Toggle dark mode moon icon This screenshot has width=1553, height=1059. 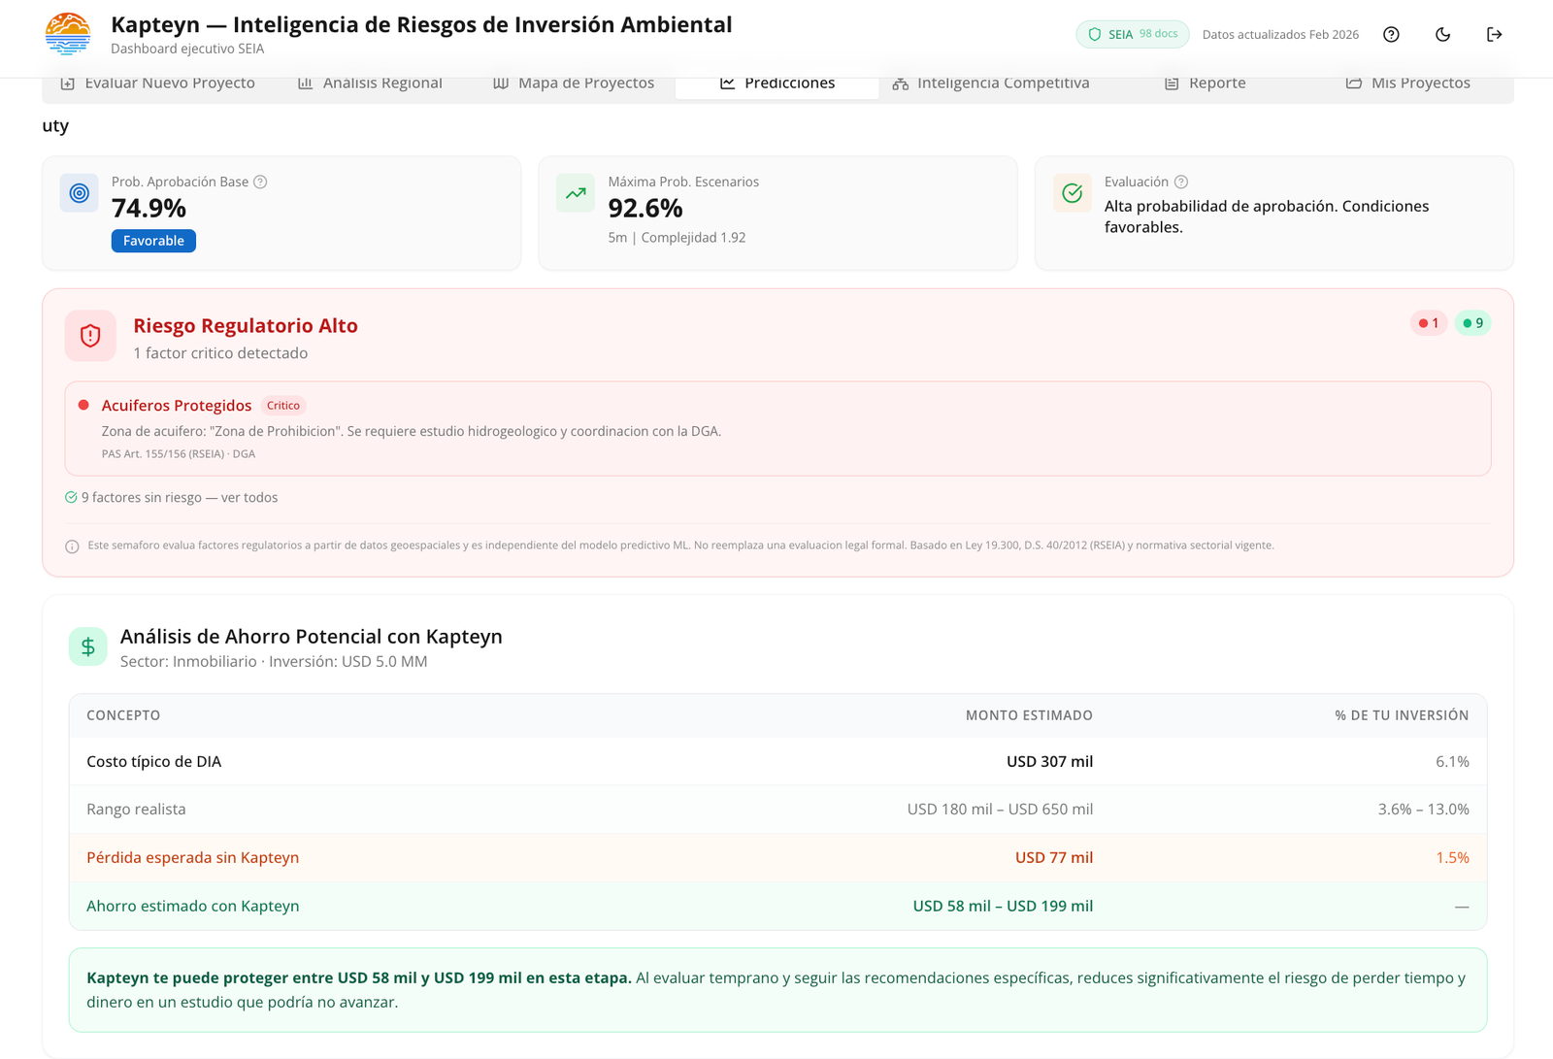click(1442, 35)
